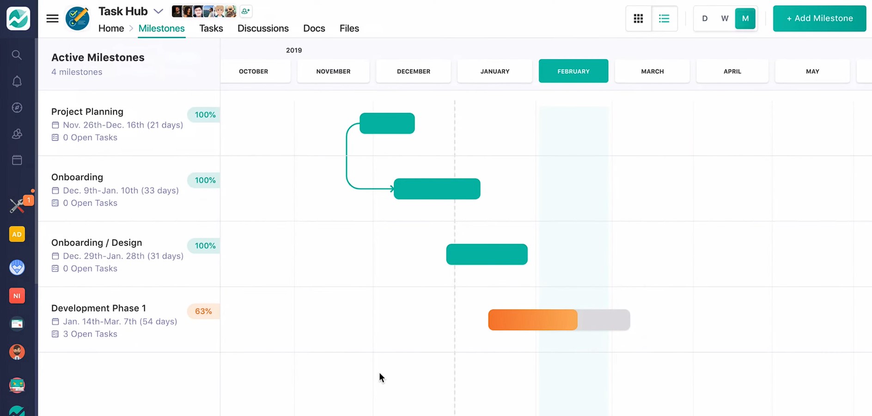872x416 pixels.
Task: Open notifications bell in sidebar
Action: pyautogui.click(x=17, y=82)
